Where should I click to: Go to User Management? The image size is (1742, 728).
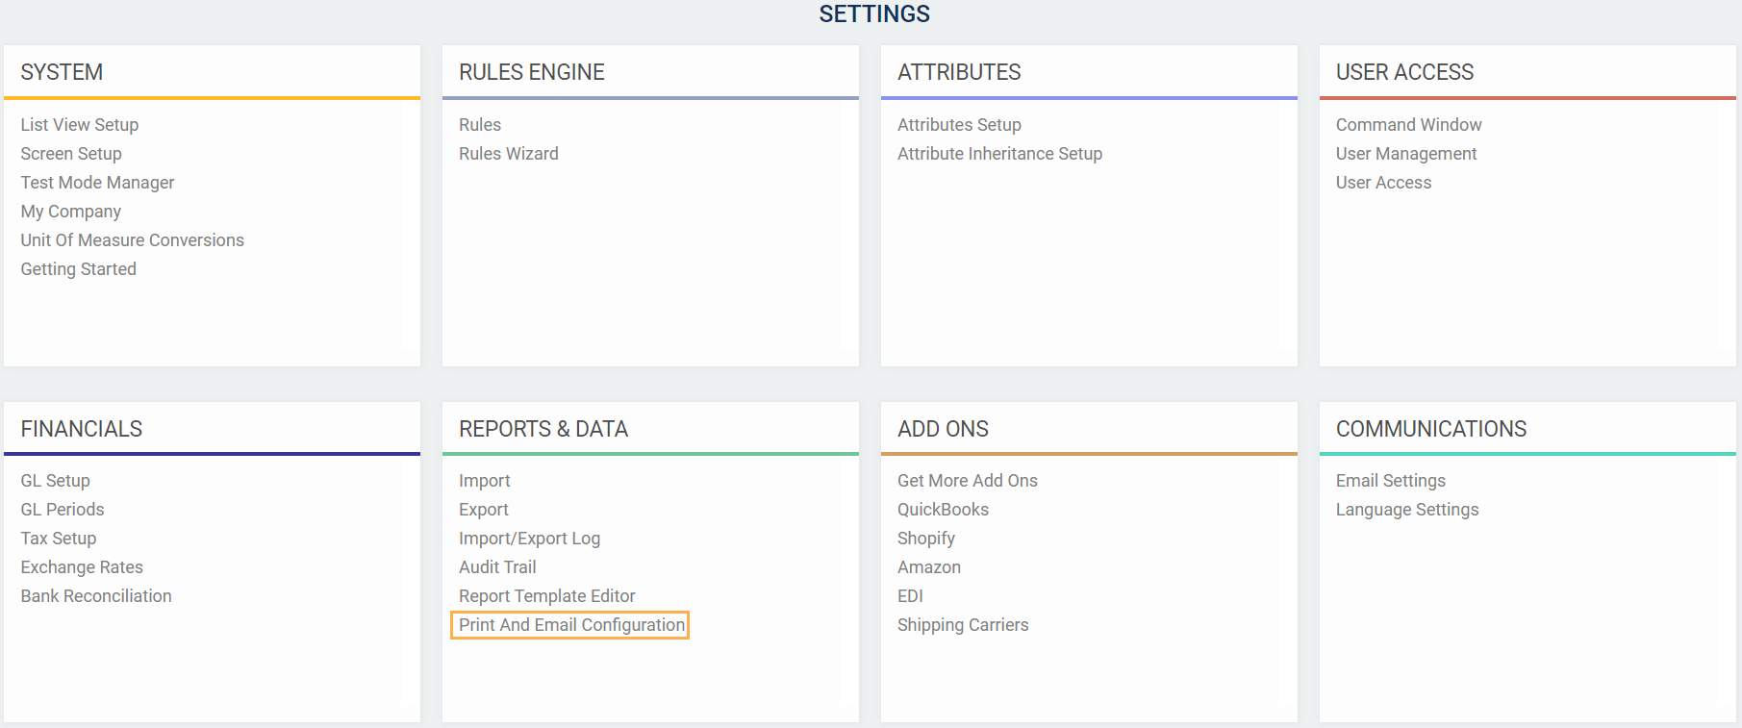pyautogui.click(x=1405, y=154)
